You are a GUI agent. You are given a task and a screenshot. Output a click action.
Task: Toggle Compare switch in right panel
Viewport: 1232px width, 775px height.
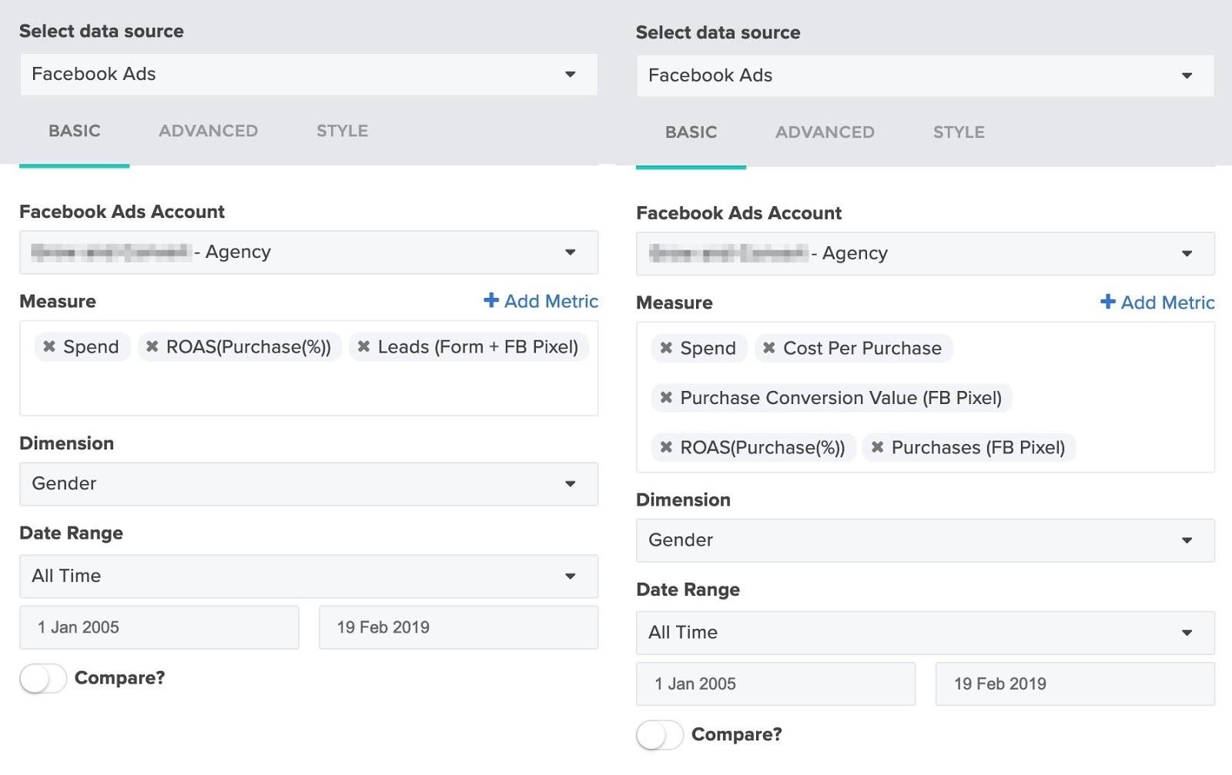[660, 735]
